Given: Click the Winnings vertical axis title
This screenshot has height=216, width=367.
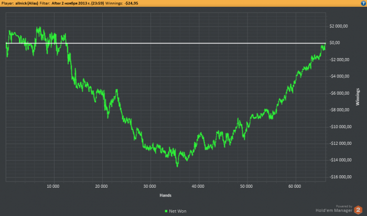Looking at the screenshot, I should pyautogui.click(x=358, y=97).
